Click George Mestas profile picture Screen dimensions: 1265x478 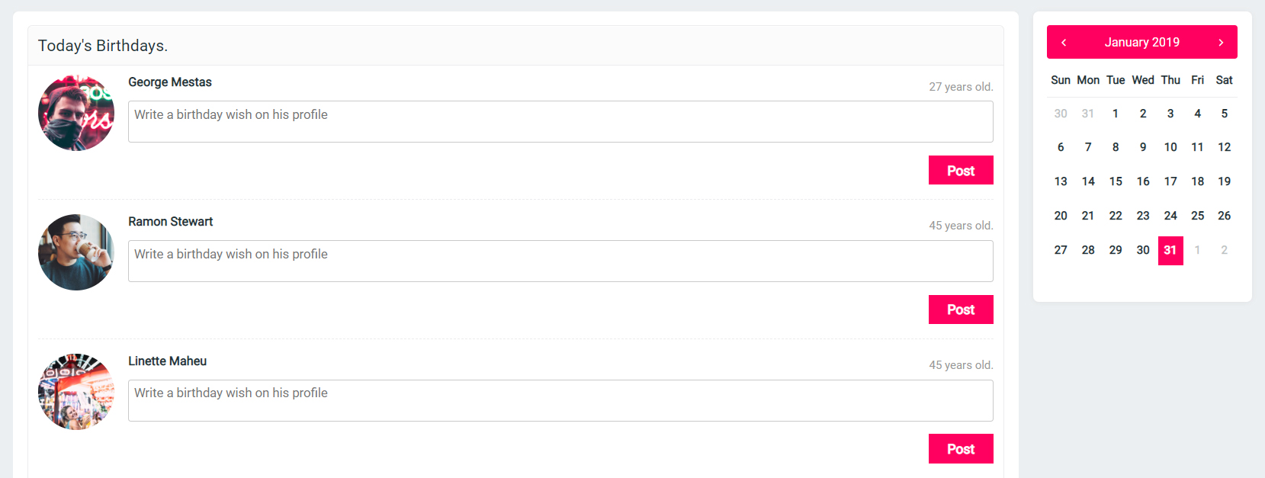click(x=76, y=113)
